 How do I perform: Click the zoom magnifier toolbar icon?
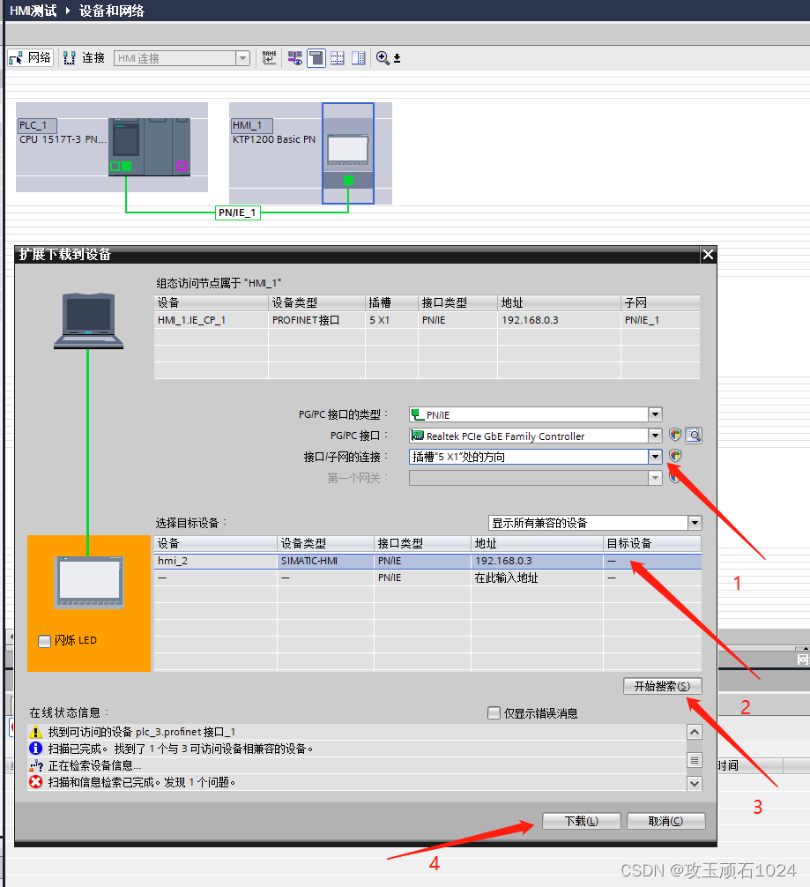pos(383,57)
